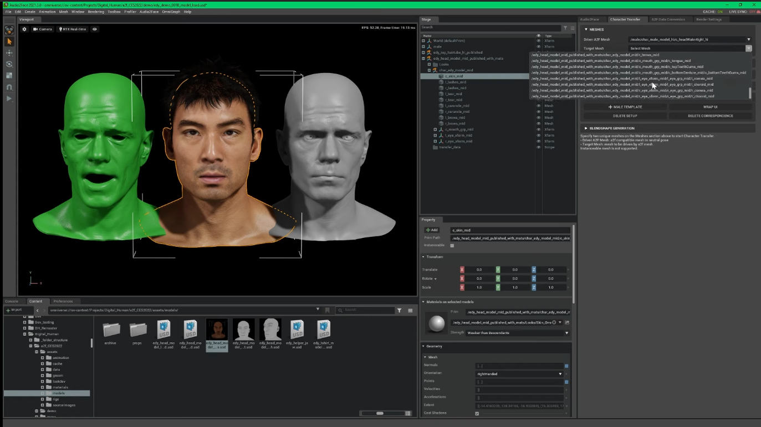
Task: Expand edy_top_hairtube_hi_published node
Action: point(423,53)
